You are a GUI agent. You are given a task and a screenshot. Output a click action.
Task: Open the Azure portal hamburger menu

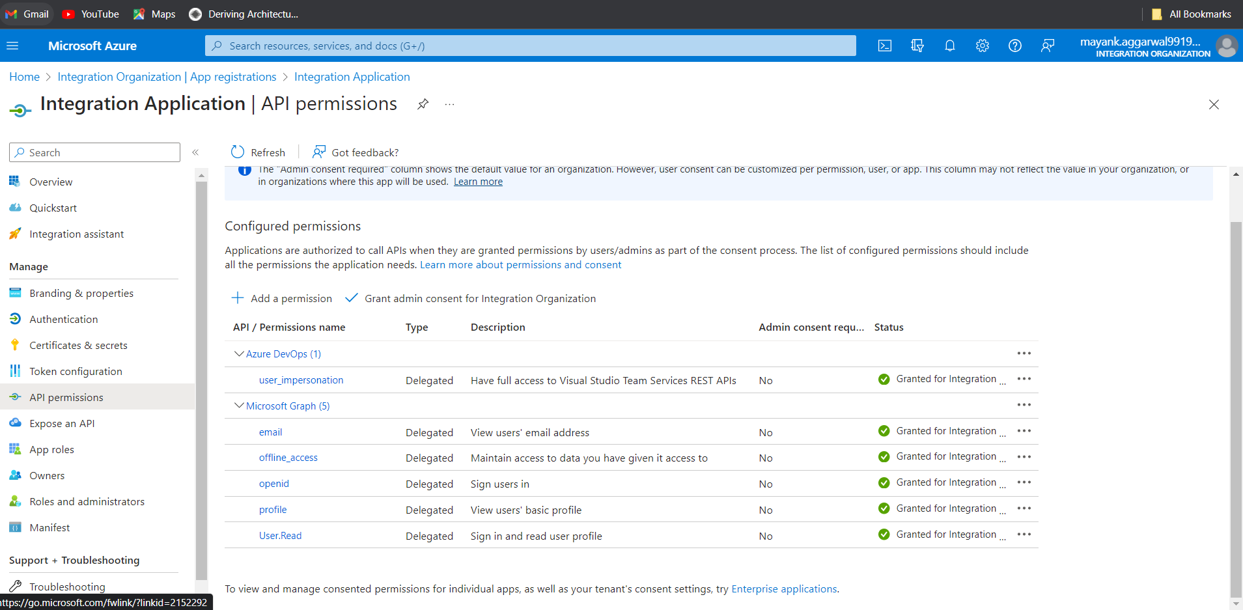(x=12, y=46)
